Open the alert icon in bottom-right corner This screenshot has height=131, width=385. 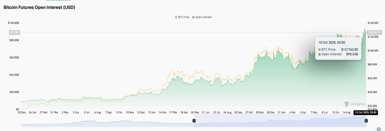(379, 129)
